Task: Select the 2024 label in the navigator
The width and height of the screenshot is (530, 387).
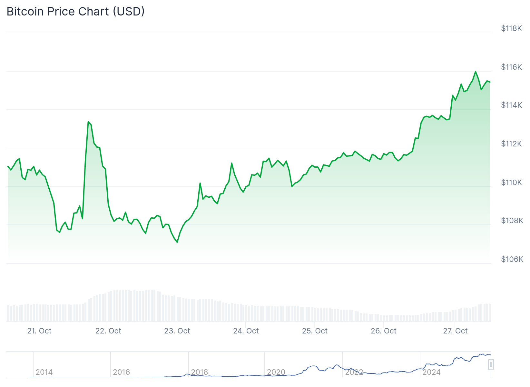Action: click(x=431, y=372)
